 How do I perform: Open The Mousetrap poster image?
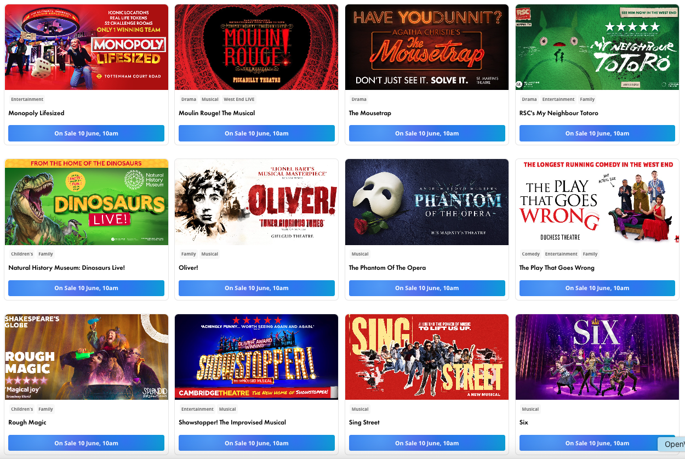click(427, 47)
